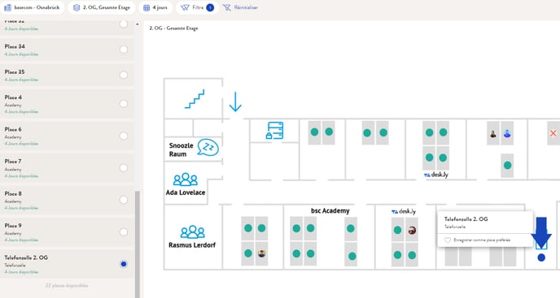Select the Place 7 radio button
Image resolution: width=560 pixels, height=298 pixels.
pos(124,168)
